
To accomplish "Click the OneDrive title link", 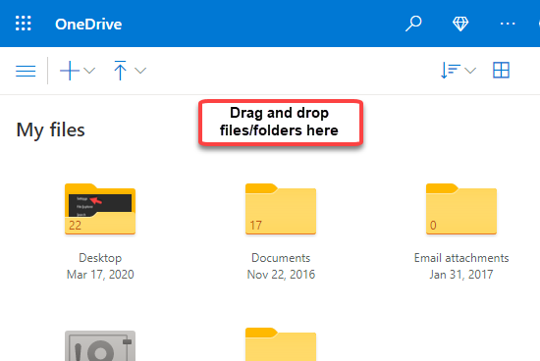I will coord(88,25).
